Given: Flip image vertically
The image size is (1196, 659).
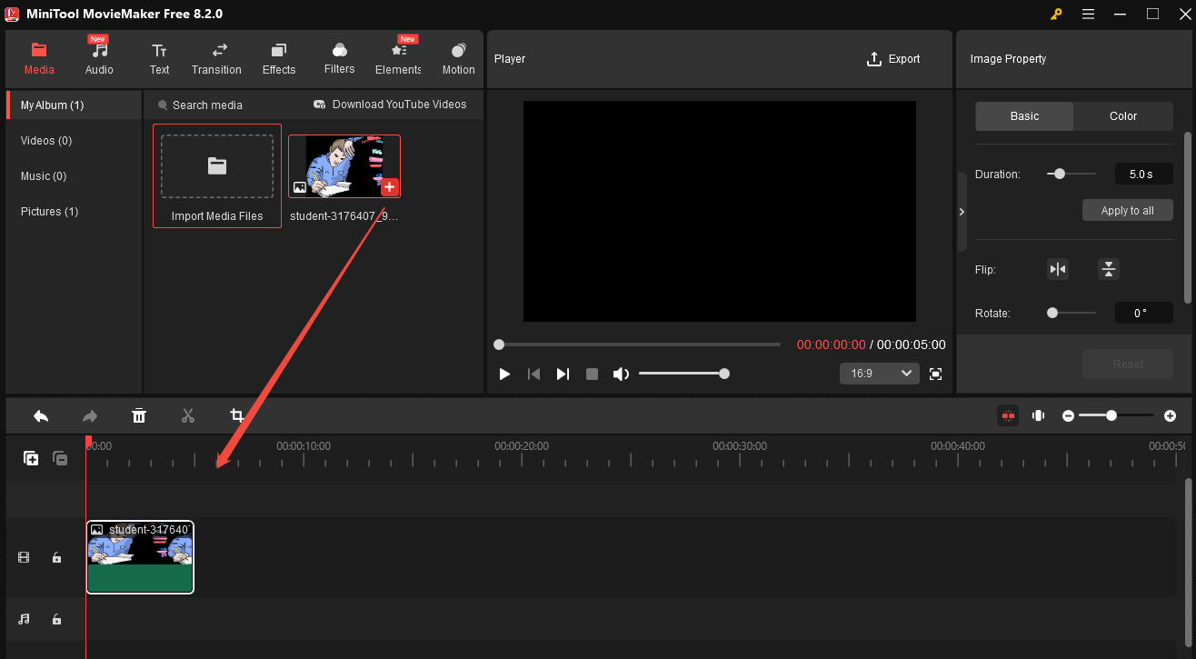Looking at the screenshot, I should click(x=1108, y=269).
